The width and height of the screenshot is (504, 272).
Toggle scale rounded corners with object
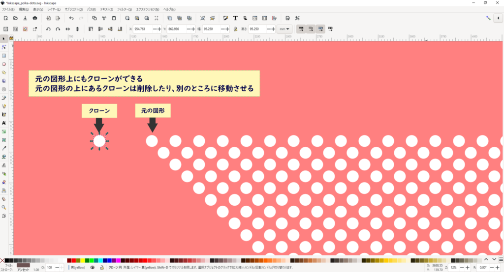tap(311, 29)
